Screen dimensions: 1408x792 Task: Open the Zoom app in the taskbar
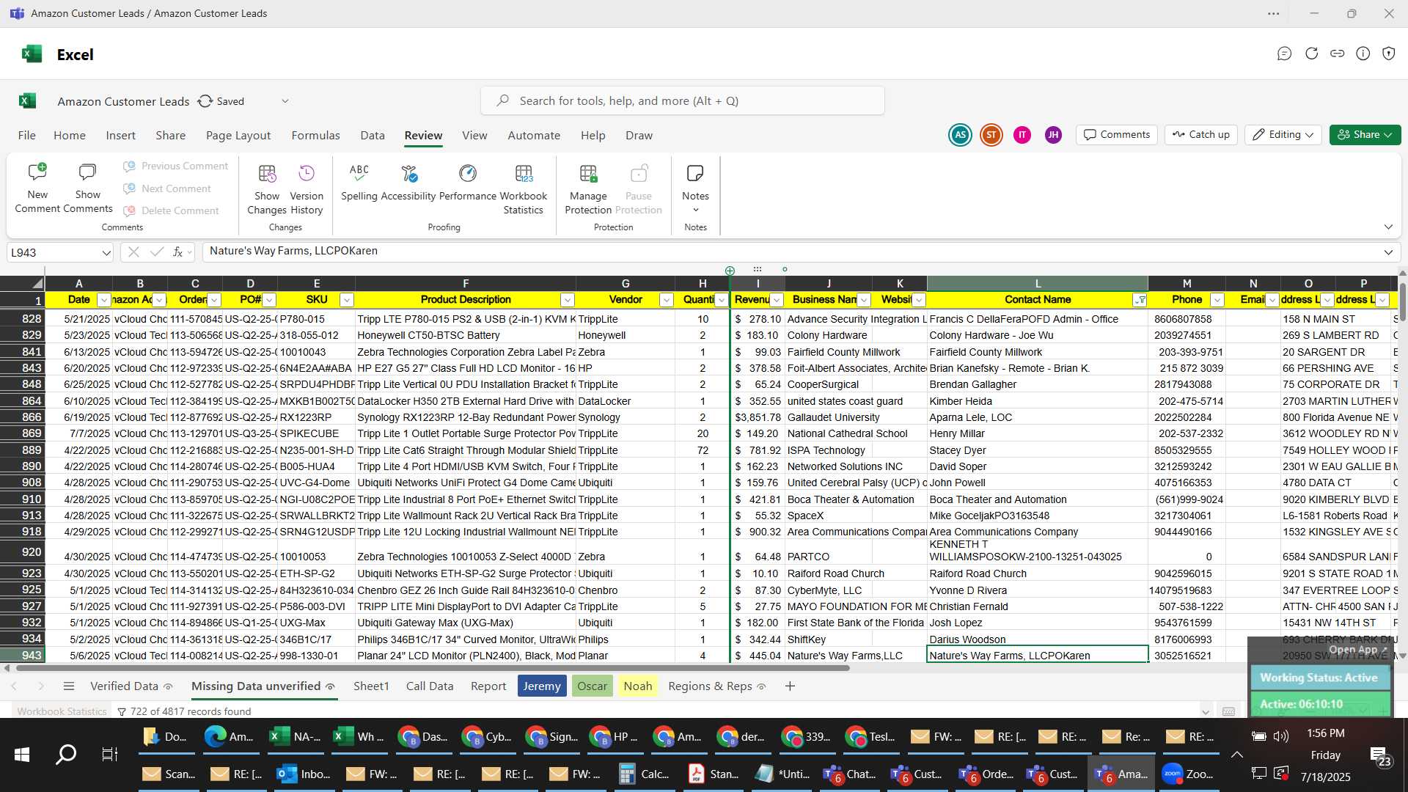[1189, 774]
